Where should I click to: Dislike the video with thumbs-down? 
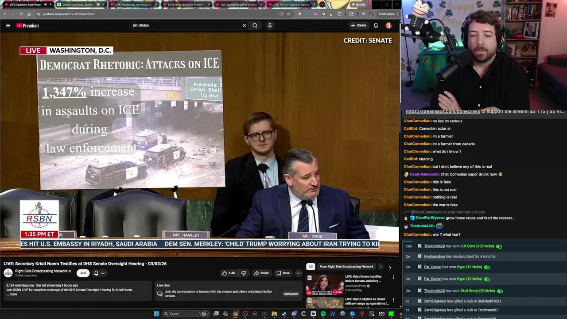[244, 273]
